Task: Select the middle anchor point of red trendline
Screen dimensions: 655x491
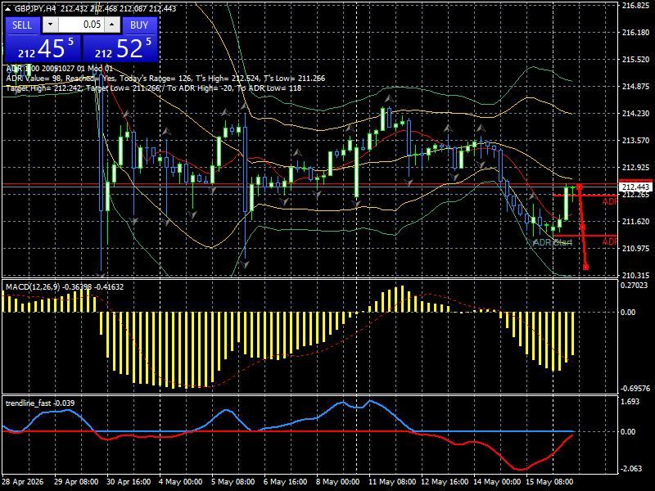Action: coord(582,227)
